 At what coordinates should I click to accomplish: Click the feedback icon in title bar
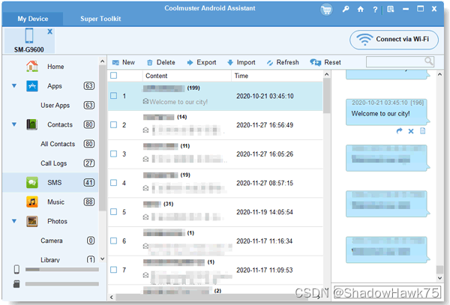pos(391,10)
